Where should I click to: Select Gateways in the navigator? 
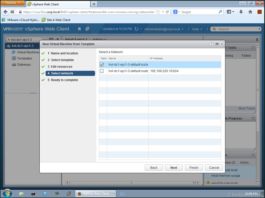[21, 64]
